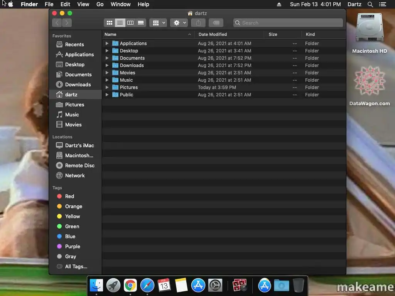Select Documents in the sidebar Favorites
The height and width of the screenshot is (296, 395).
click(75, 75)
